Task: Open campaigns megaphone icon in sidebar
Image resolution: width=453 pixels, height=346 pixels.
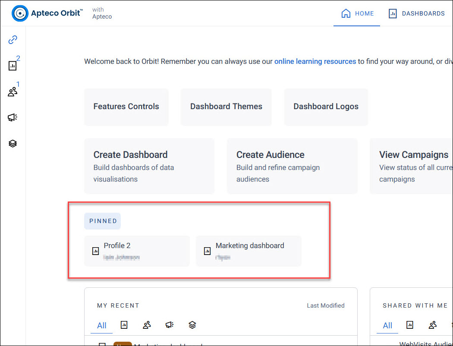Action: tap(13, 117)
